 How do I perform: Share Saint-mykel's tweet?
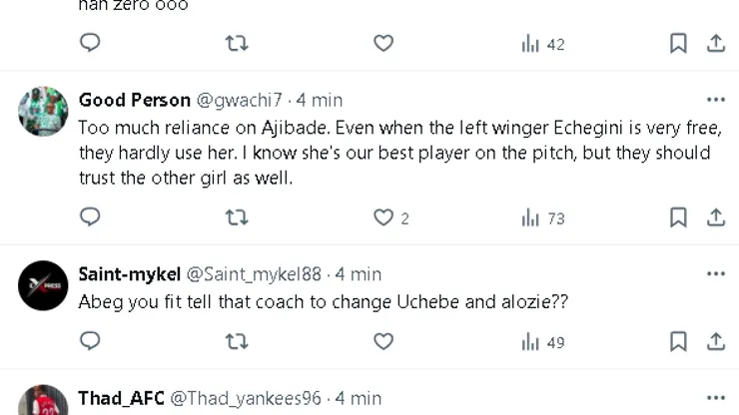point(716,341)
